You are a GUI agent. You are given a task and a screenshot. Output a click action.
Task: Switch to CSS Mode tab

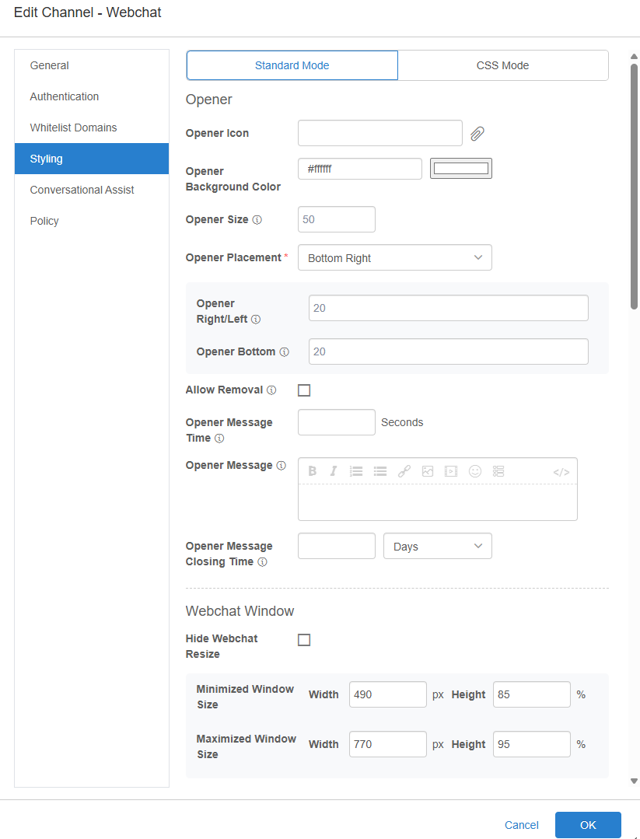502,65
